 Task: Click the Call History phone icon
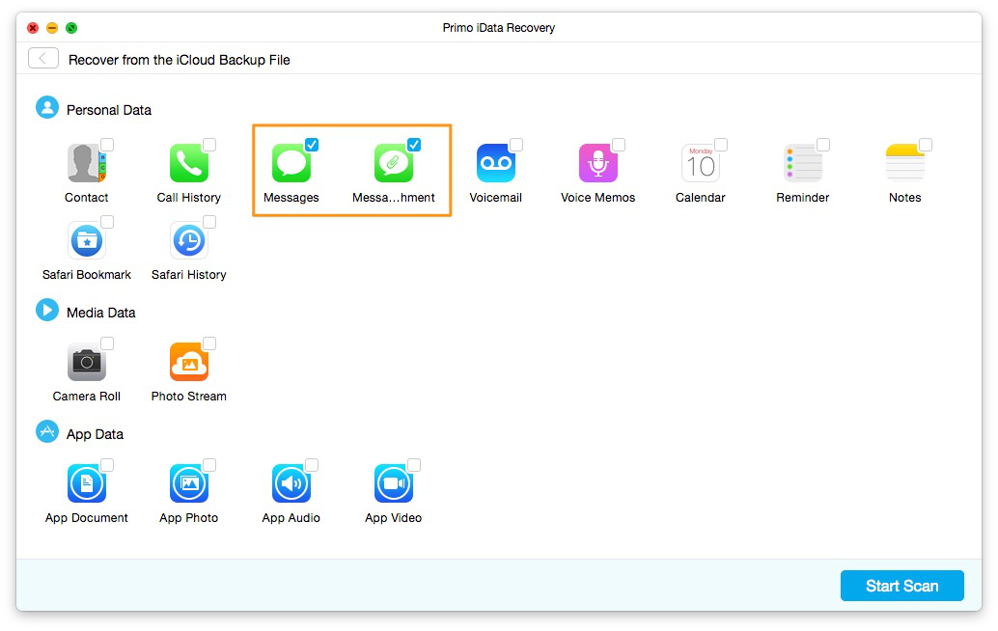189,163
